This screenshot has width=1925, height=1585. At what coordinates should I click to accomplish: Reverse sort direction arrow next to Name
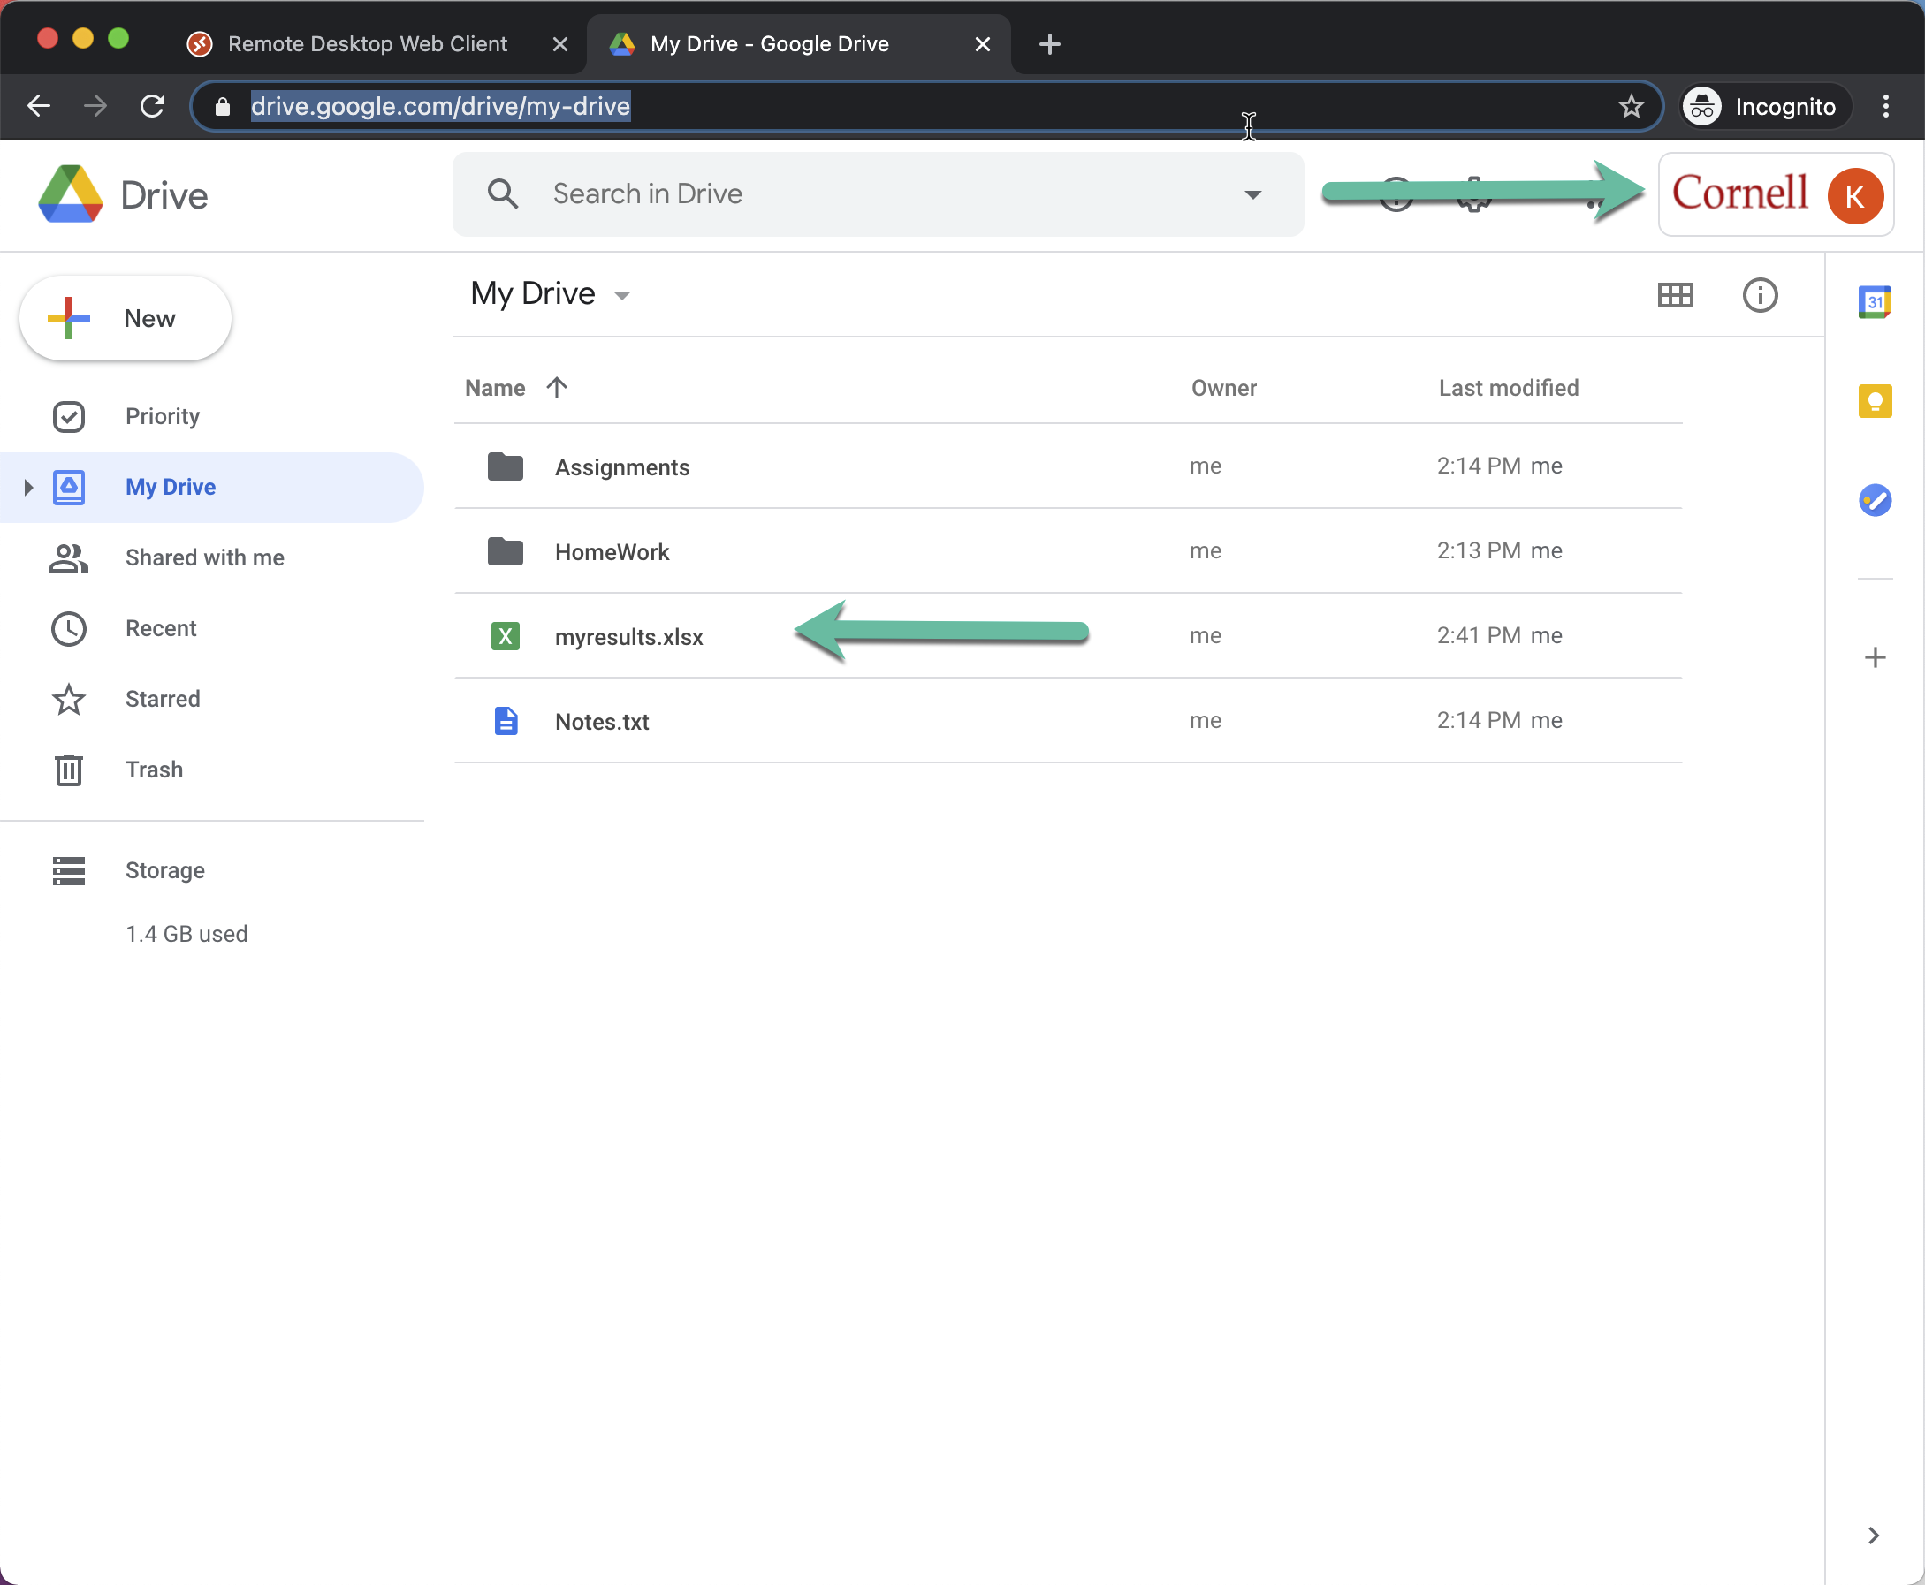point(557,387)
